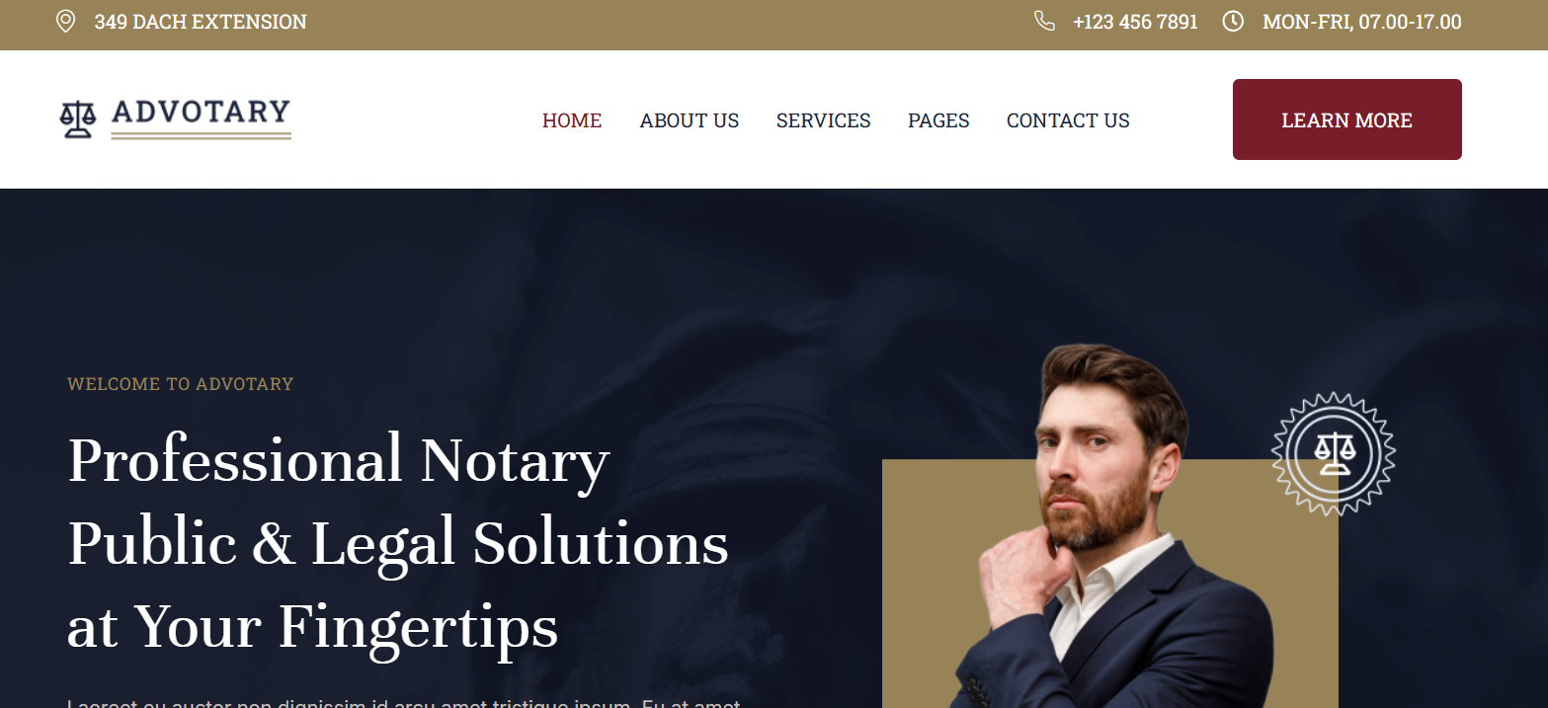The height and width of the screenshot is (708, 1548).
Task: Expand the Services menu
Action: click(x=824, y=120)
